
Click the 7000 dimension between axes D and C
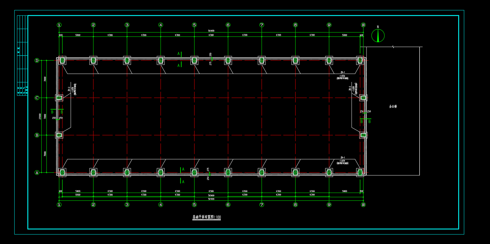(x=45, y=79)
